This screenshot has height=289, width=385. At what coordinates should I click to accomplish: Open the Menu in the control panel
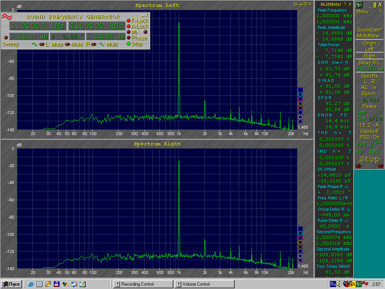362,12
